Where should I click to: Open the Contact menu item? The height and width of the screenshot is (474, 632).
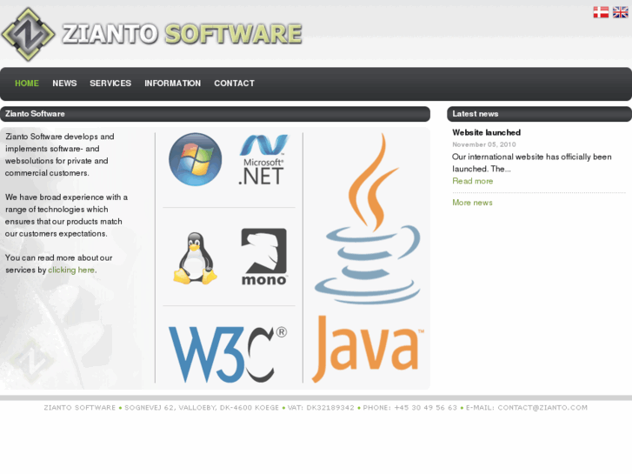coord(234,83)
